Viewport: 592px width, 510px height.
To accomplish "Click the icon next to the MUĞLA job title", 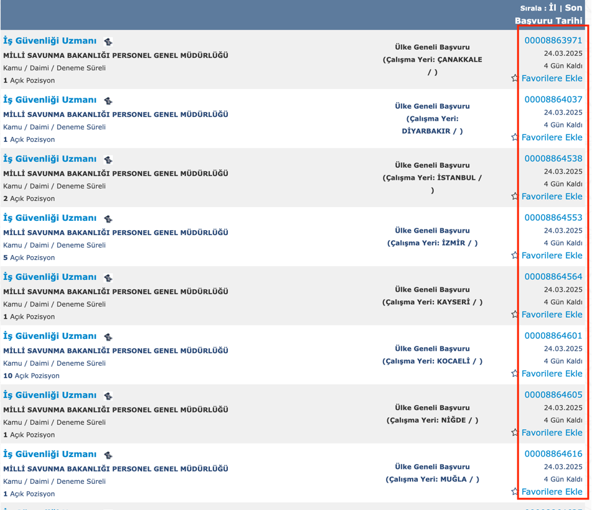I will click(108, 455).
